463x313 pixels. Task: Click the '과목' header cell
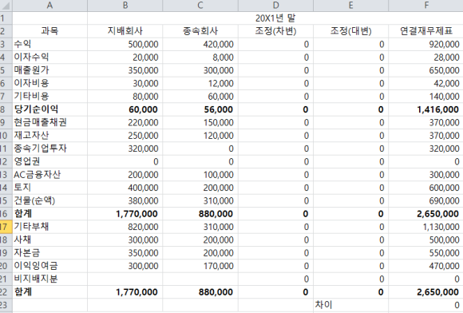pos(49,31)
